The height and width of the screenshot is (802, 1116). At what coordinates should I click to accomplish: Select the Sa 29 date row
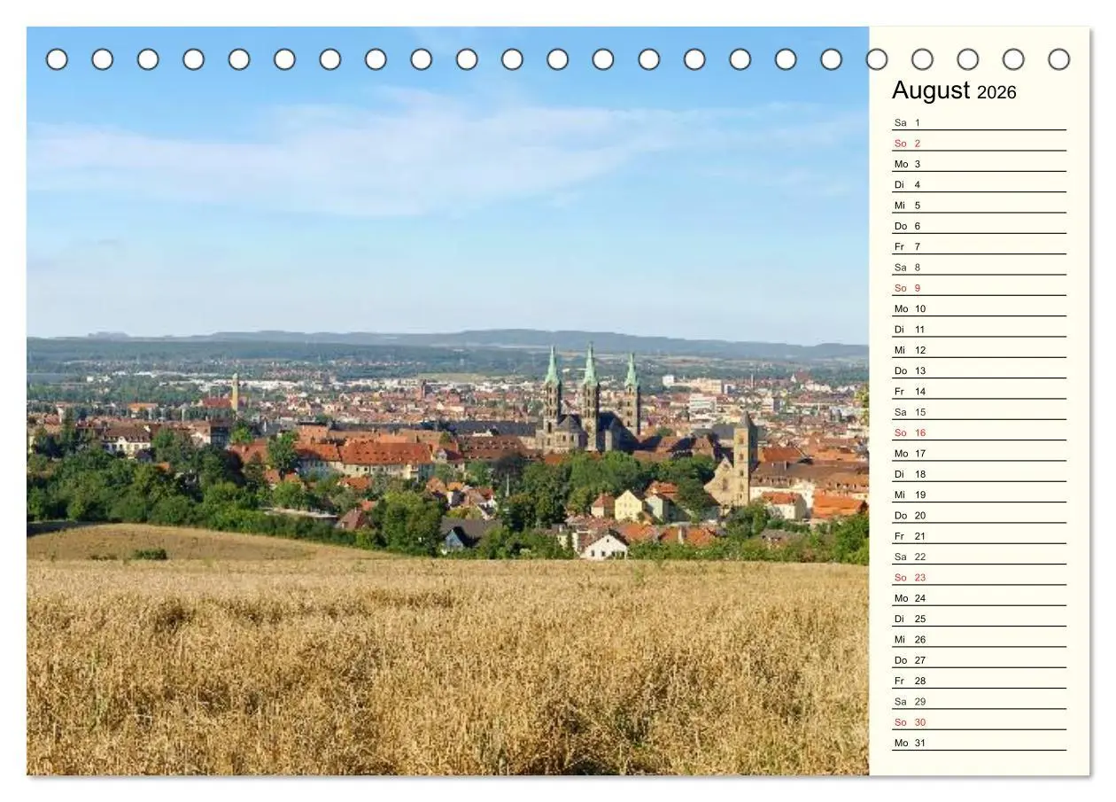[x=979, y=701]
